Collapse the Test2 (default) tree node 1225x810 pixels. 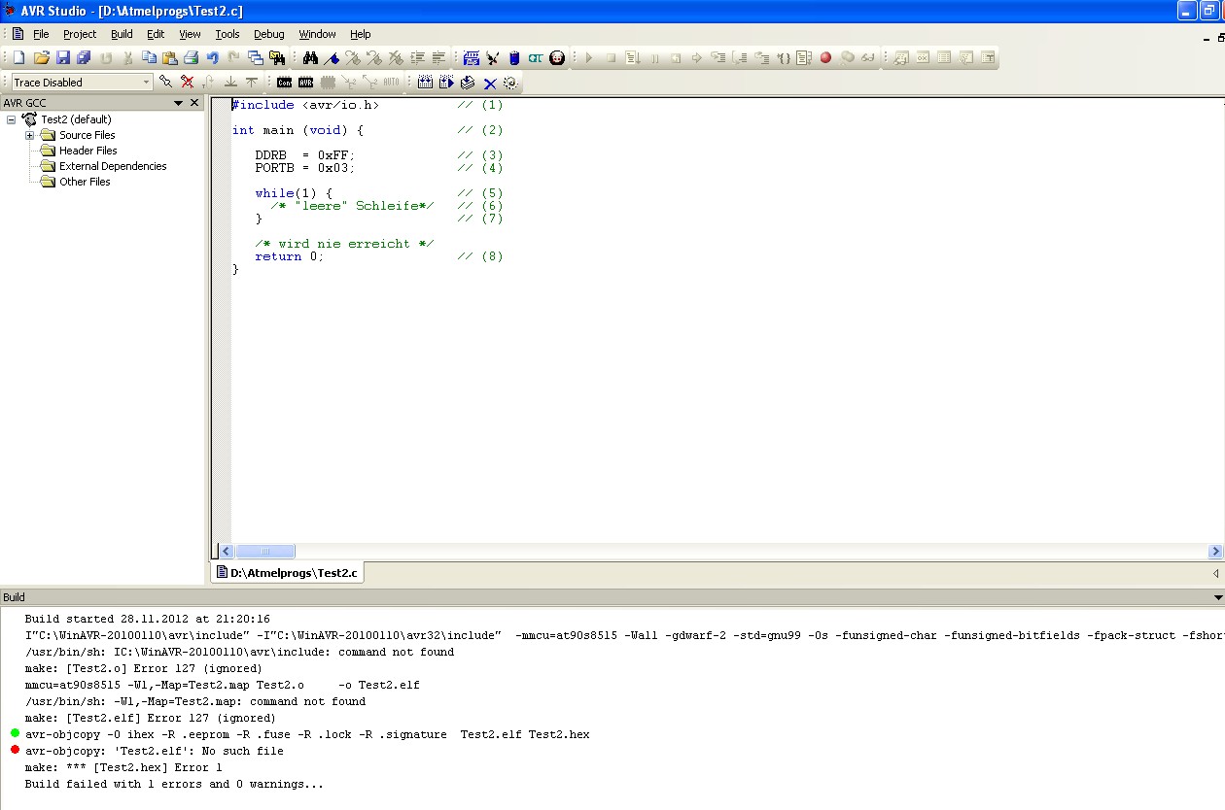11,119
